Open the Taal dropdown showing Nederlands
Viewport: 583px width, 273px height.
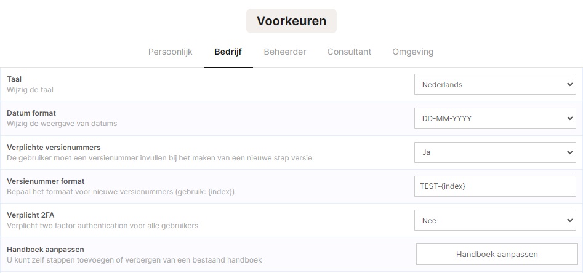pos(495,84)
